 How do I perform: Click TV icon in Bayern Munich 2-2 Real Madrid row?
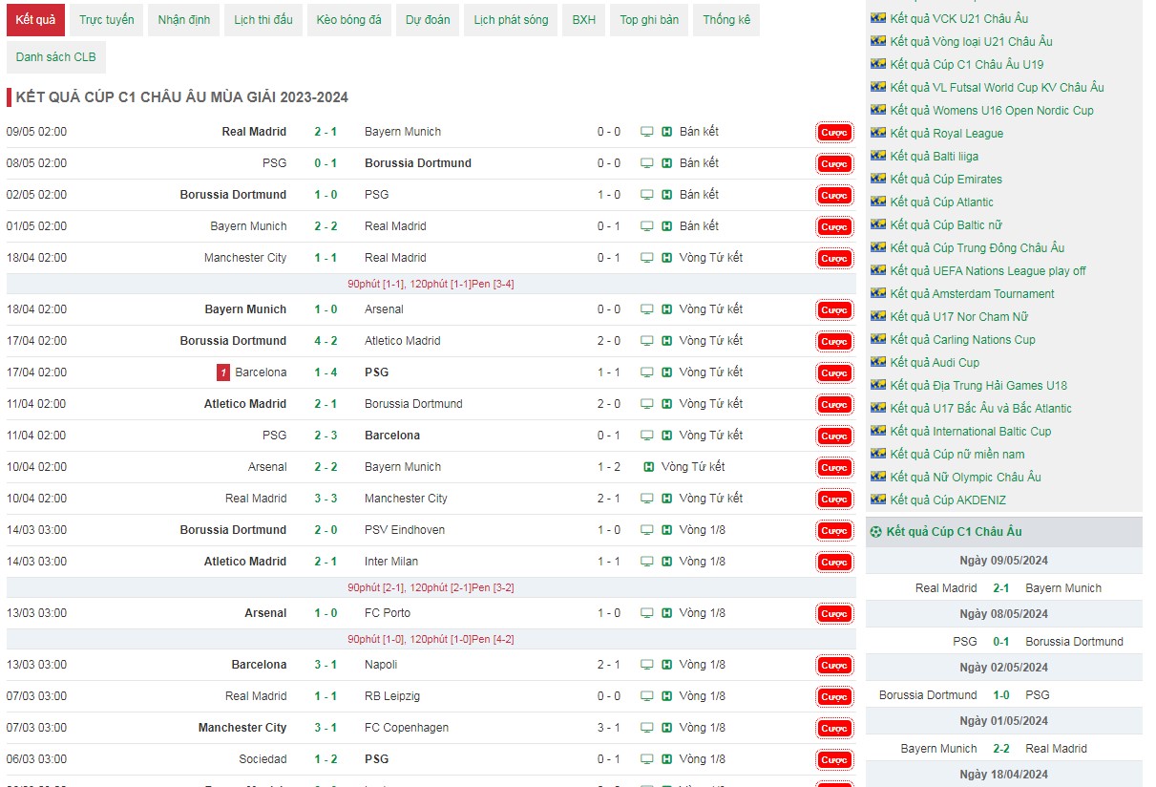(647, 226)
